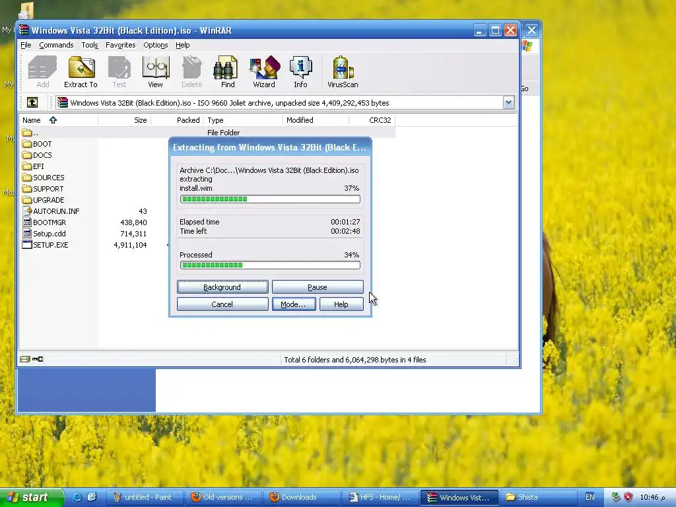Viewport: 676px width, 507px height.
Task: Click the Test archive toolbar icon
Action: click(x=119, y=72)
